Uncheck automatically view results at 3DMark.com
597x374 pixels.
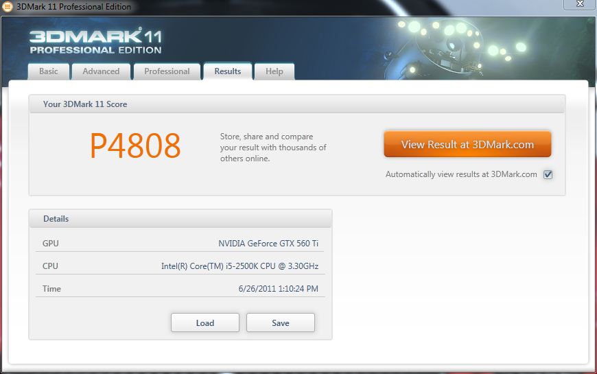pyautogui.click(x=548, y=174)
